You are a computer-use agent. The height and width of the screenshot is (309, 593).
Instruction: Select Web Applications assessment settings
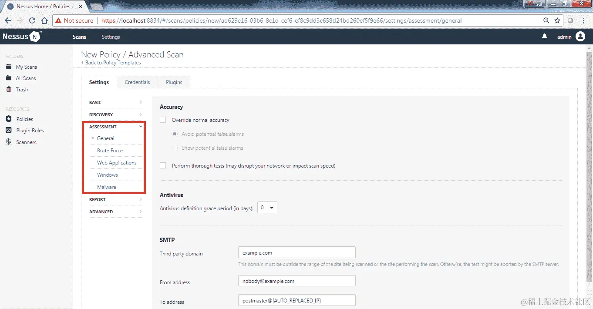[117, 163]
